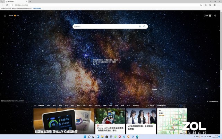The image size is (222, 139).
Task: Open the Windows Start menu
Action: click(84, 137)
